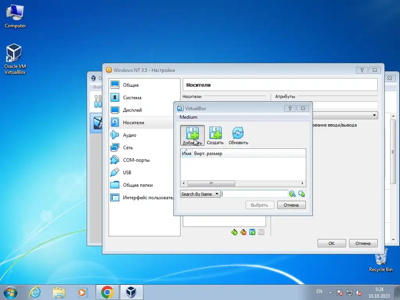400x300 pixels.
Task: Click the search next match icon
Action: 302,194
